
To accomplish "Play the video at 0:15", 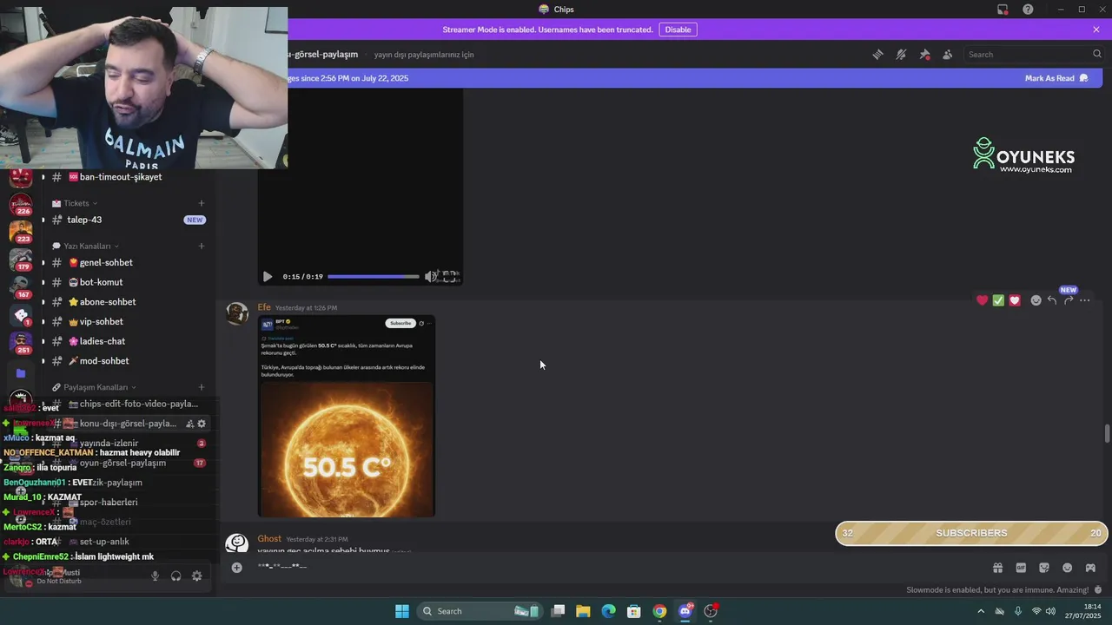I will pyautogui.click(x=268, y=276).
